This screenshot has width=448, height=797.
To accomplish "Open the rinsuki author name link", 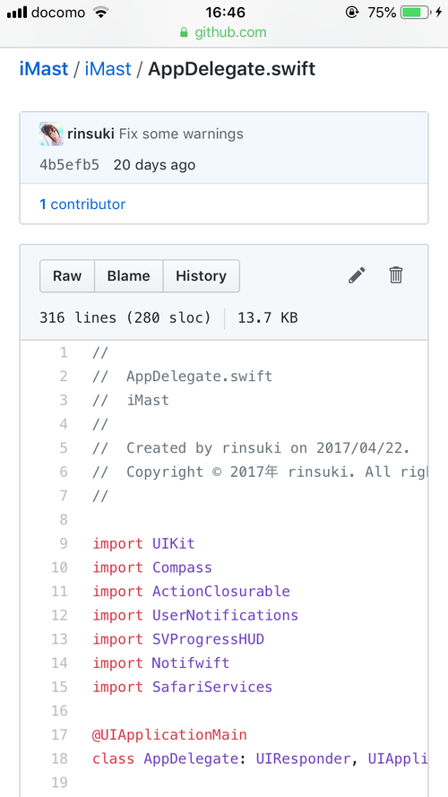I will (x=90, y=134).
